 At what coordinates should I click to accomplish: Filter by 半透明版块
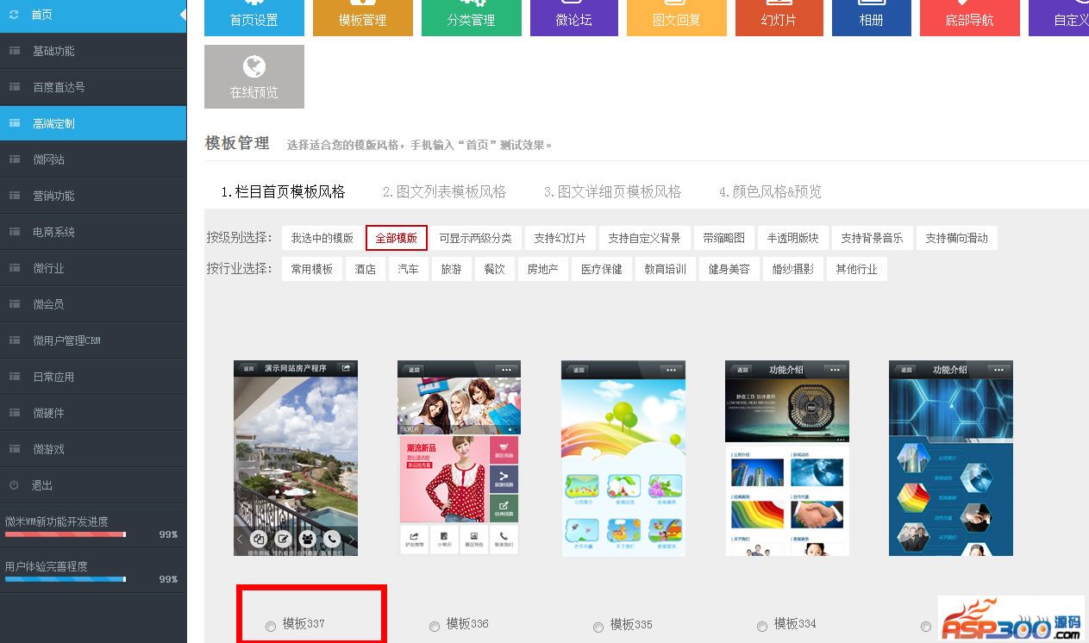coord(793,238)
